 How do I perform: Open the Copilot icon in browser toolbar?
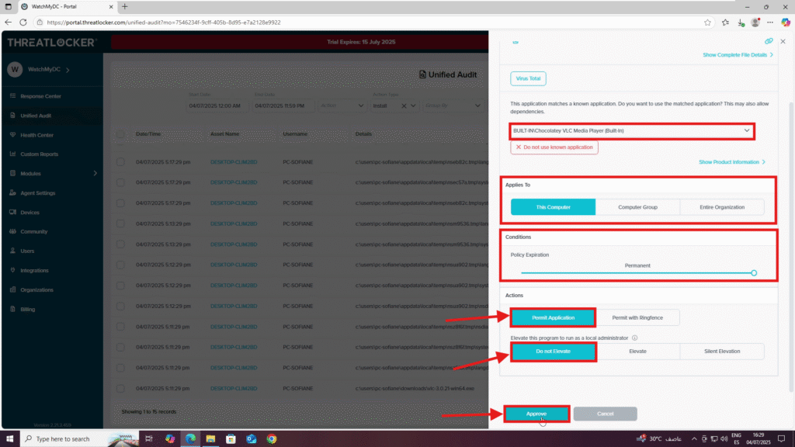pos(786,23)
